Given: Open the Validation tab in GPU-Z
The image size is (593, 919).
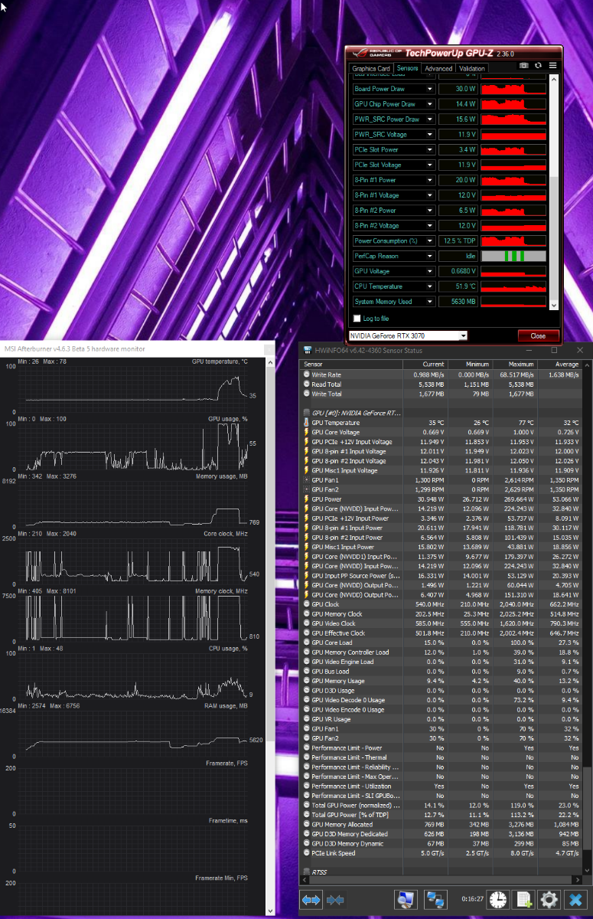Looking at the screenshot, I should click(472, 68).
